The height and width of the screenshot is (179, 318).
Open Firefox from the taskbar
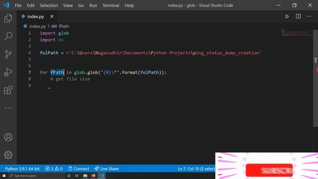pyautogui.click(x=93, y=176)
